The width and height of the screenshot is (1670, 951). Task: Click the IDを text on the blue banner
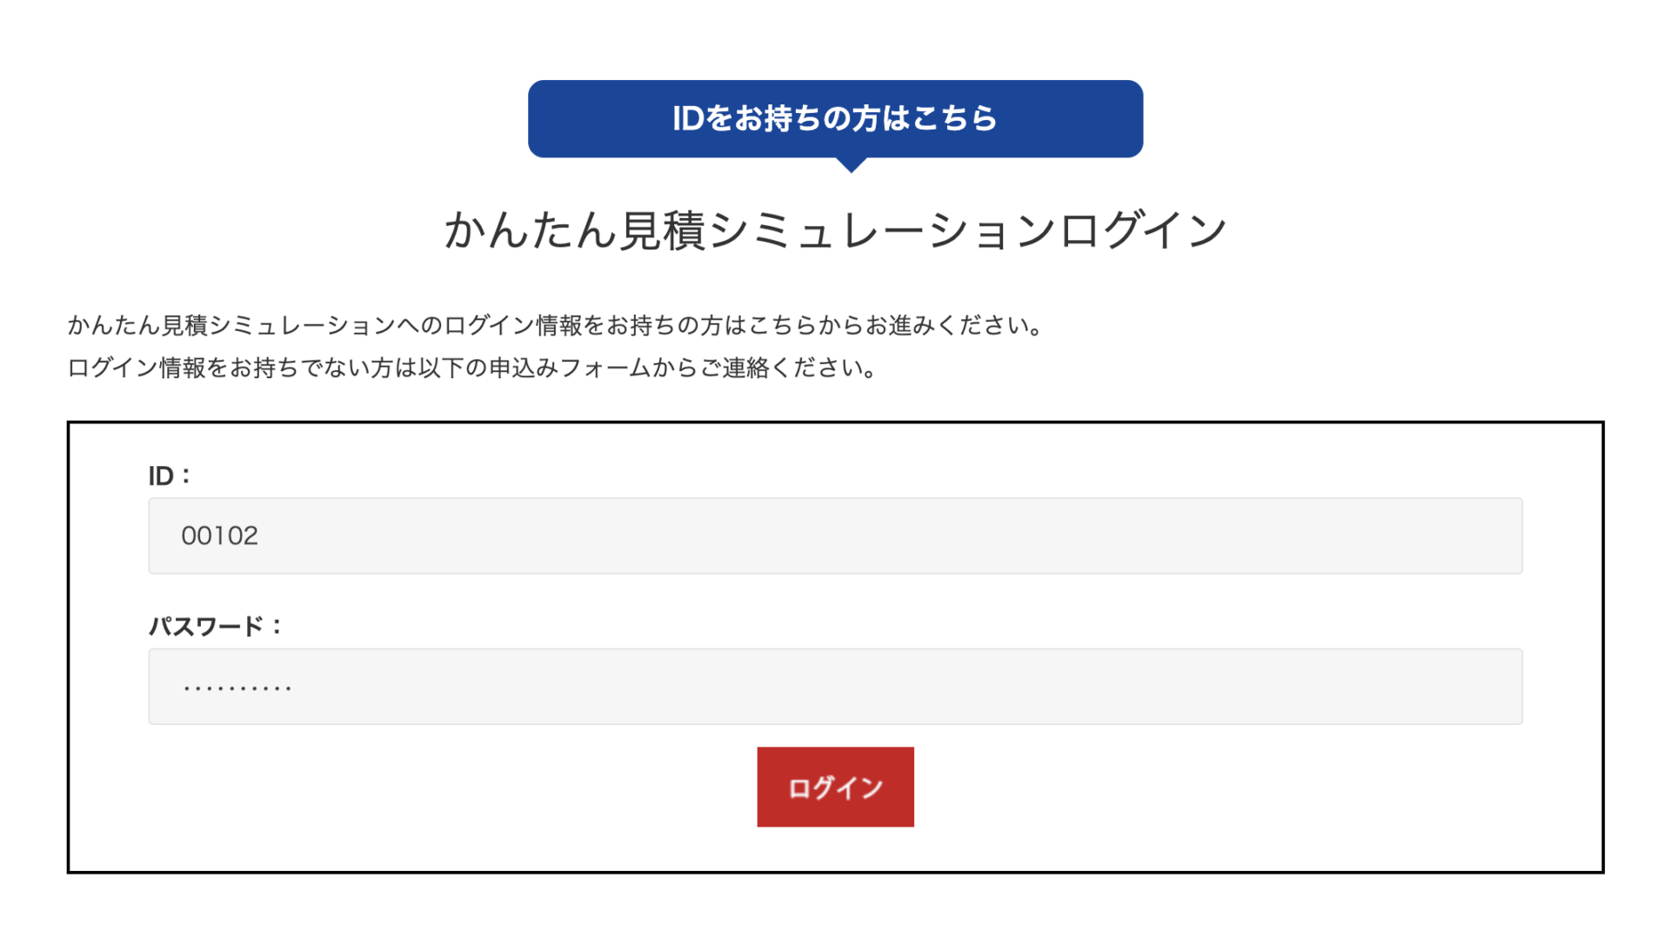coord(702,118)
